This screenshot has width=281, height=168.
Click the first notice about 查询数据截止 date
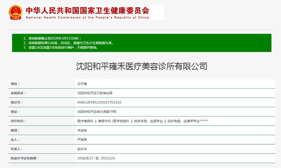click(52, 38)
